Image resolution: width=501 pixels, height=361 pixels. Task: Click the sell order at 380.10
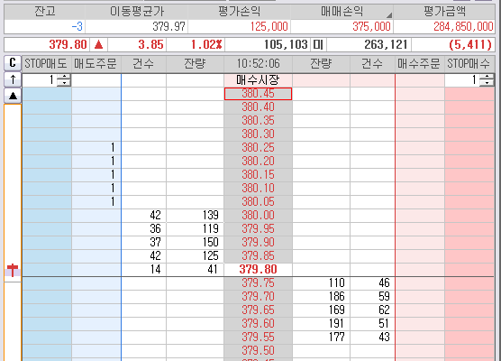coord(96,189)
